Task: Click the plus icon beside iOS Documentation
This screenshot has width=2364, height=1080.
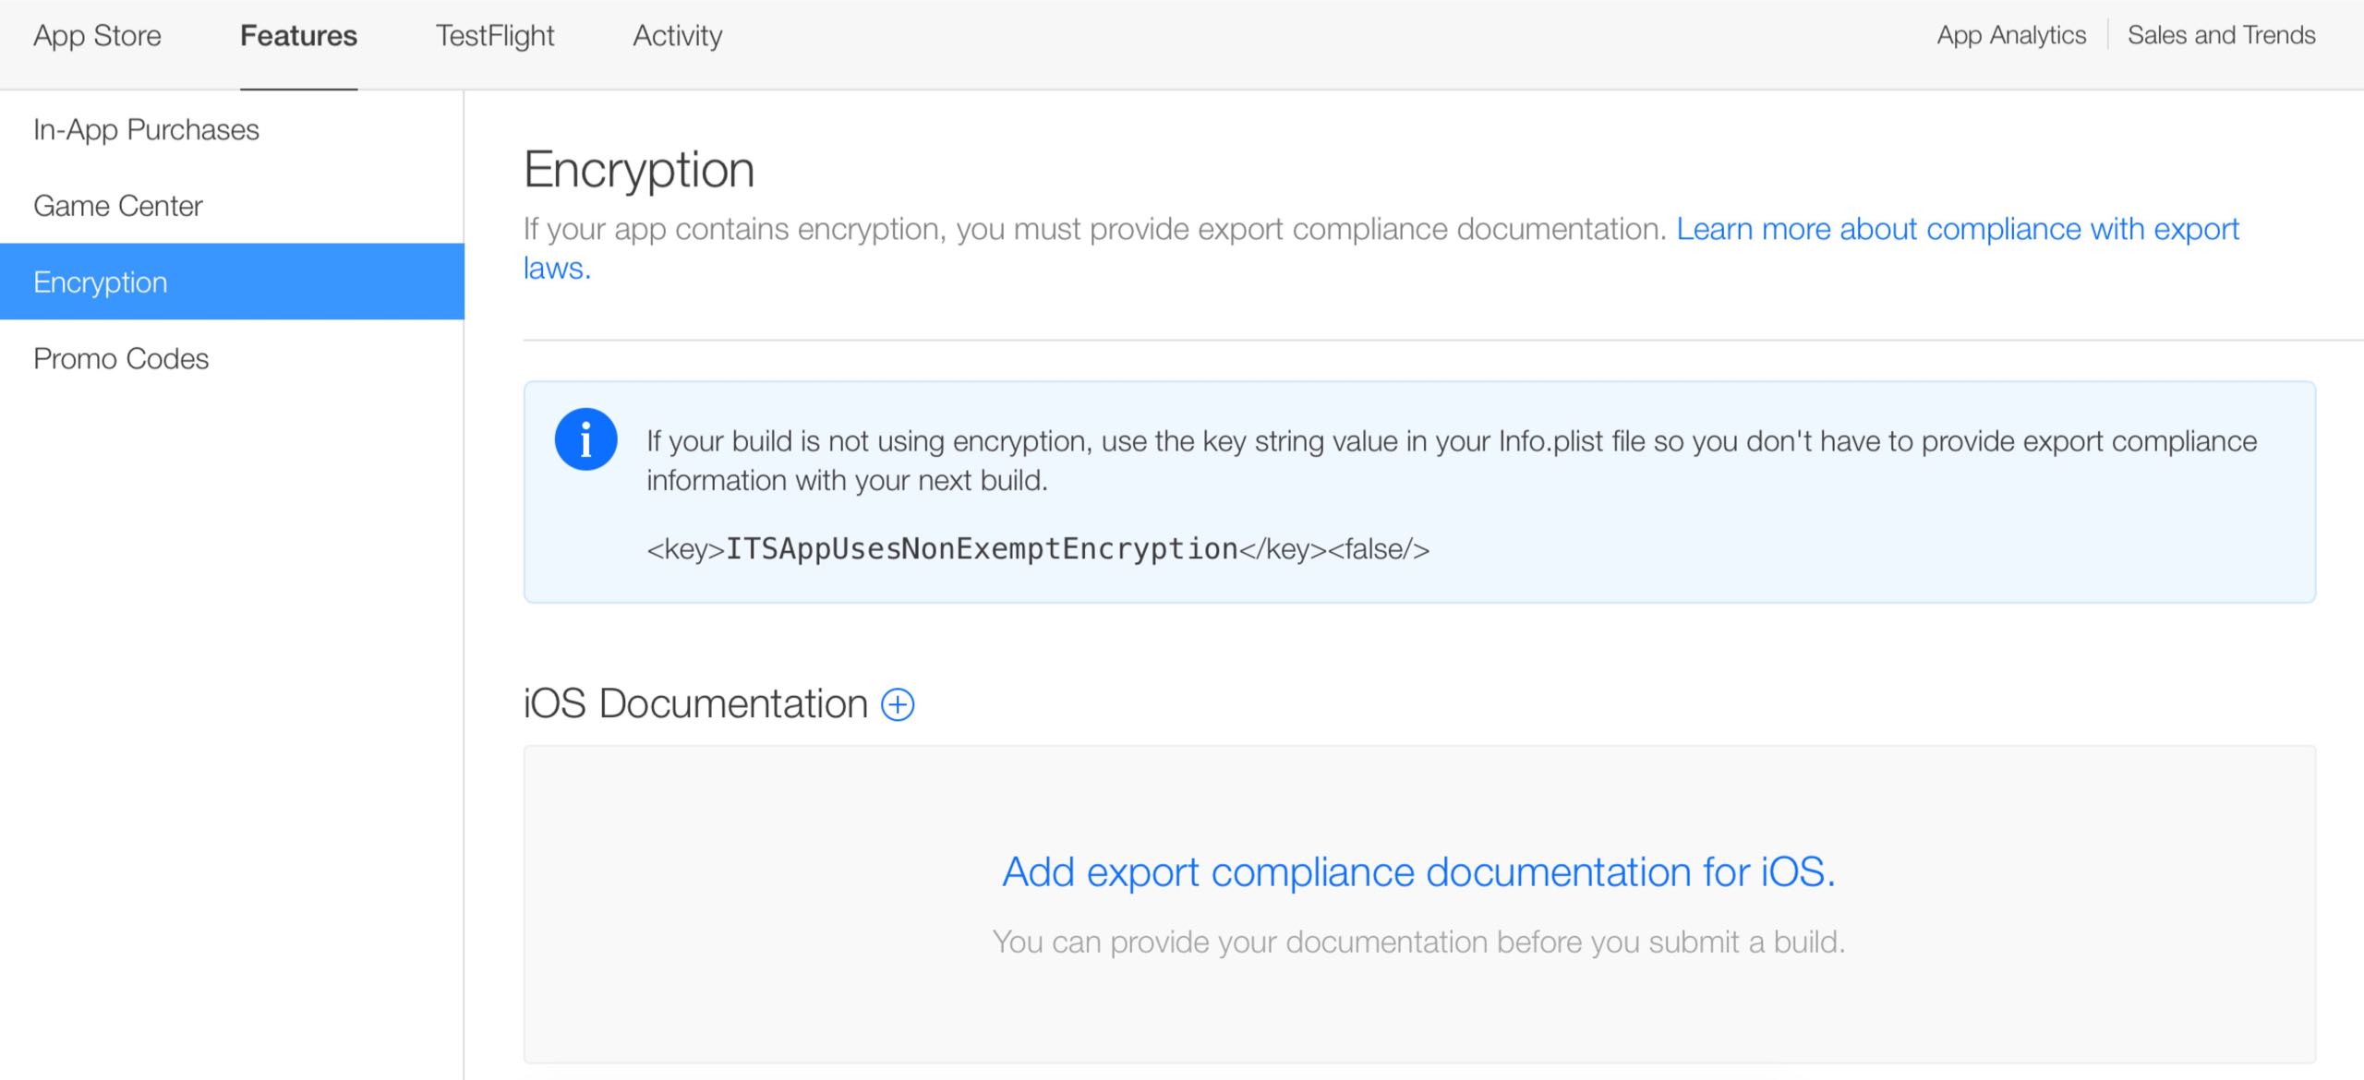Action: coord(898,704)
